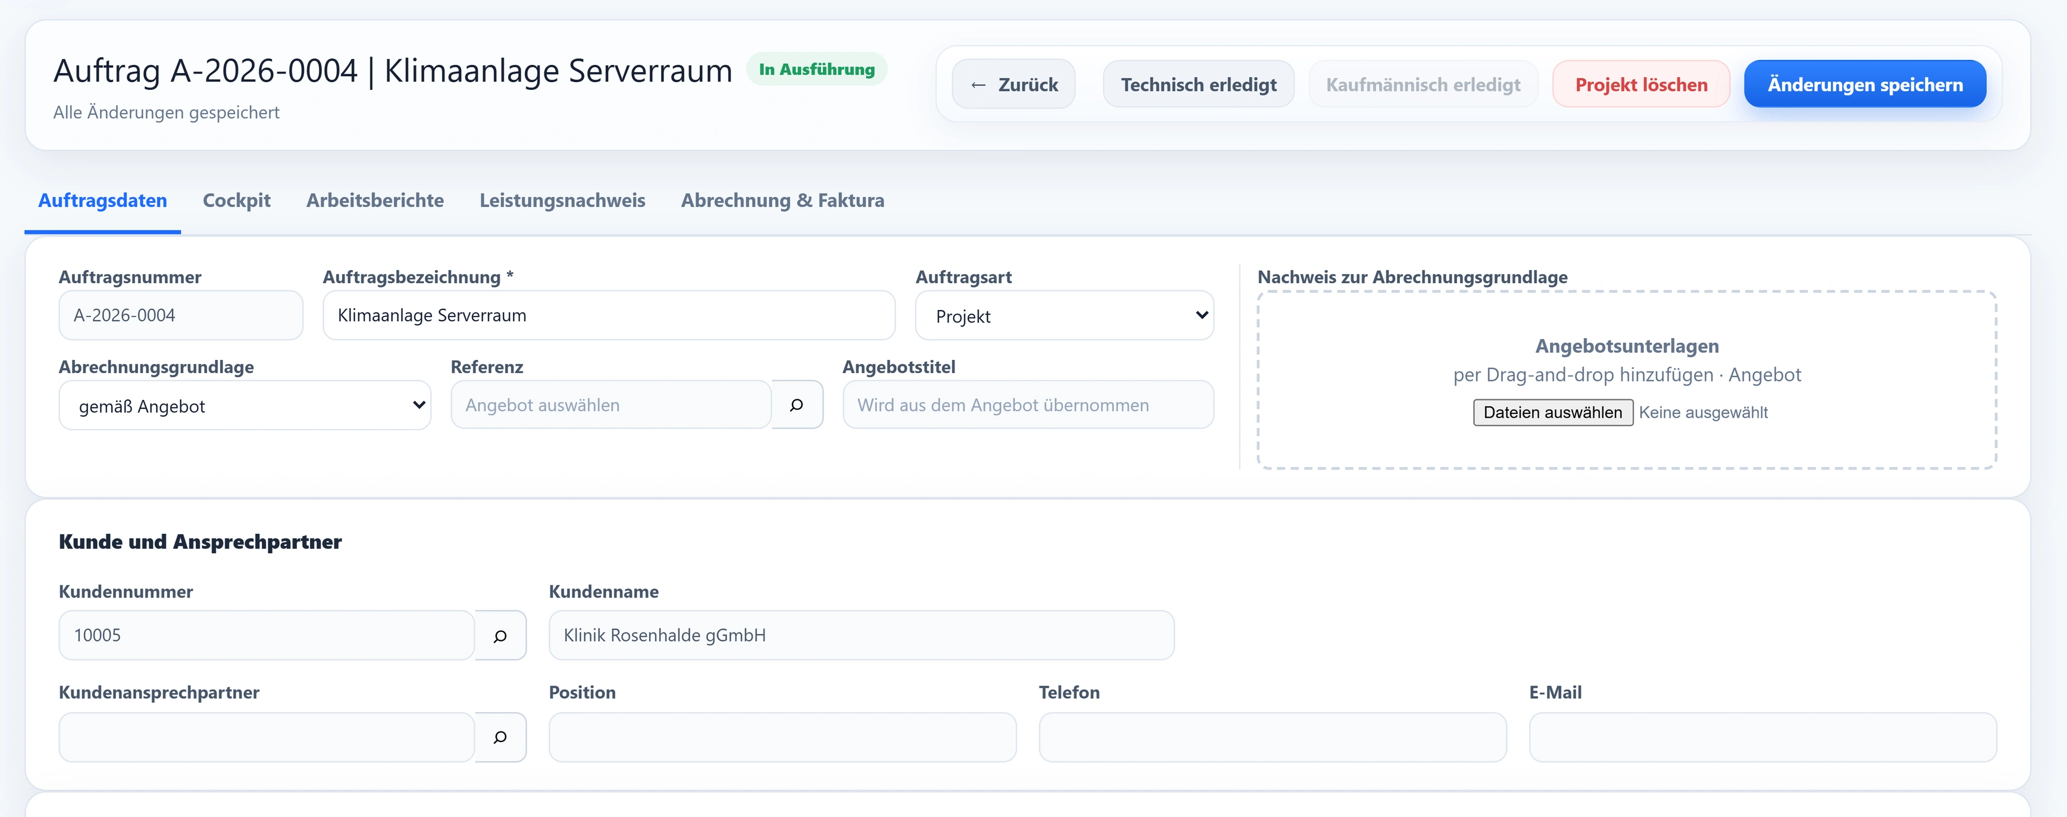Save with Änderungen speichern

coord(1865,84)
